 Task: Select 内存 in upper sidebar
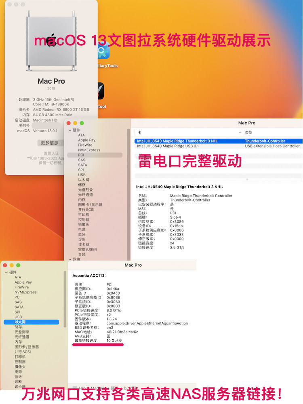pyautogui.click(x=82, y=200)
